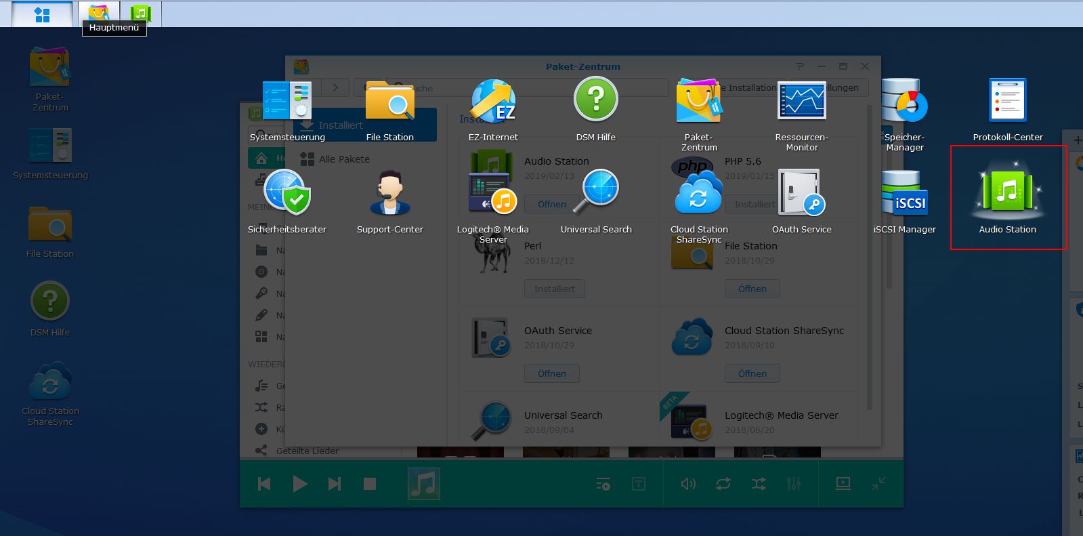This screenshot has height=536, width=1083.
Task: Launch Audio Station from the main menu
Action: [1008, 197]
